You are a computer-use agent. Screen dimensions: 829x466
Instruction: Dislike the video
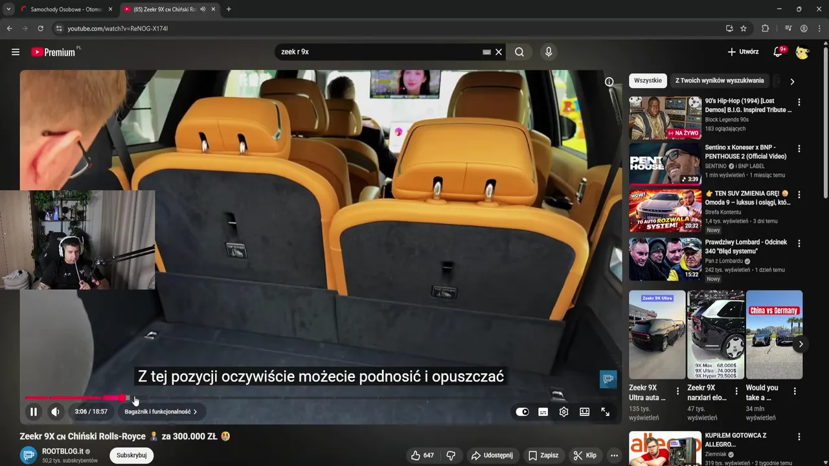pyautogui.click(x=451, y=456)
